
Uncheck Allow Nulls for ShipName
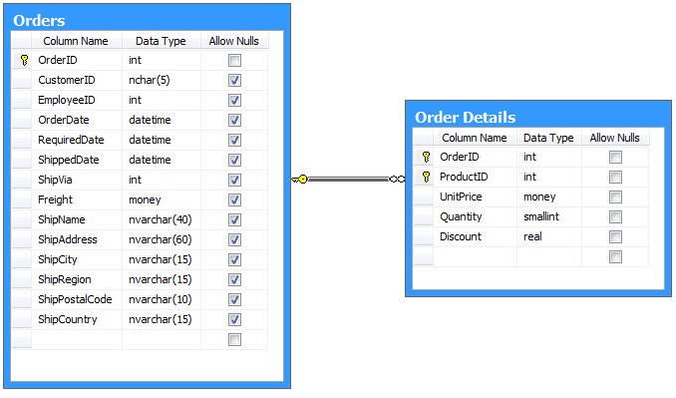(234, 219)
